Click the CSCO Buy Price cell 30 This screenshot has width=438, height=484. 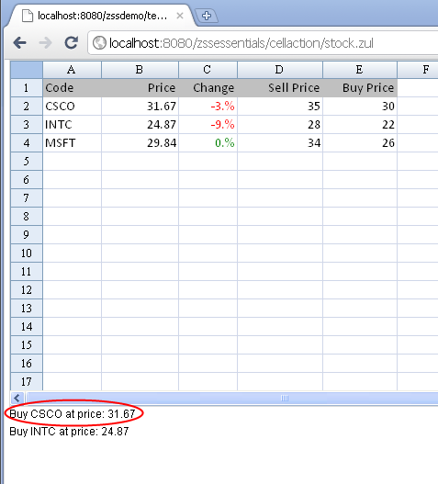(360, 107)
